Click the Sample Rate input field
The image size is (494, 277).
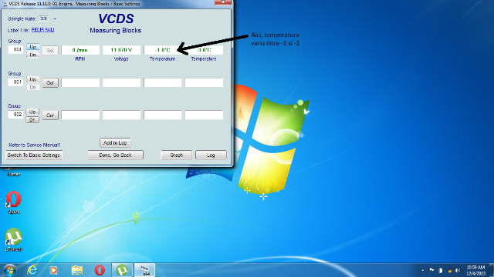coord(43,18)
